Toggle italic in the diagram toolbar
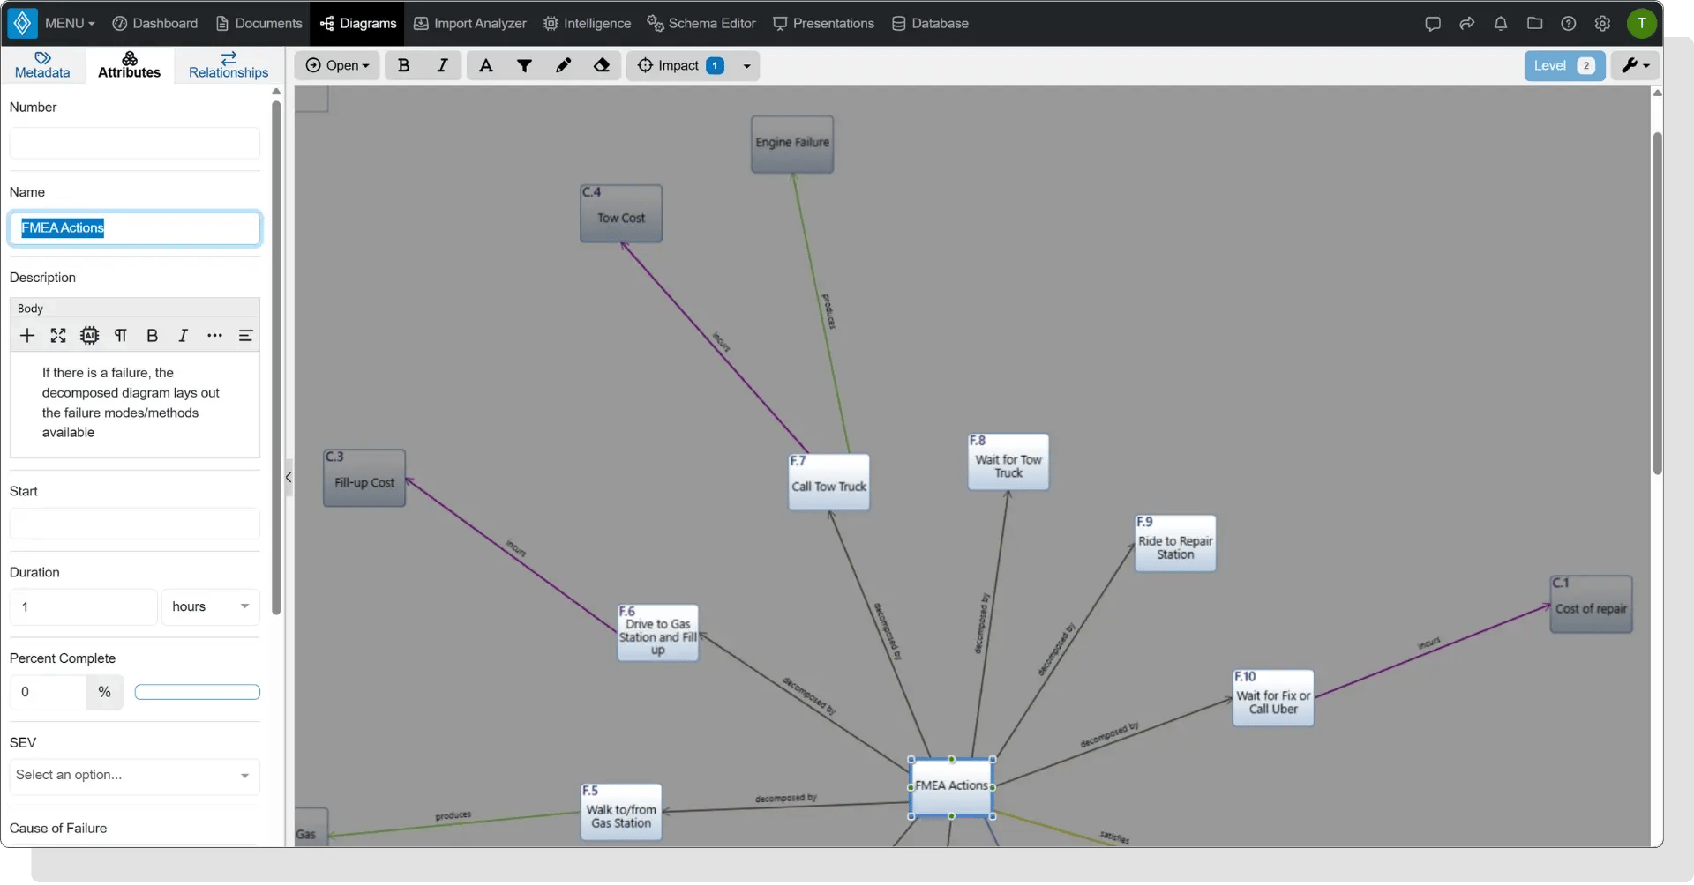The image size is (1694, 885). [443, 65]
